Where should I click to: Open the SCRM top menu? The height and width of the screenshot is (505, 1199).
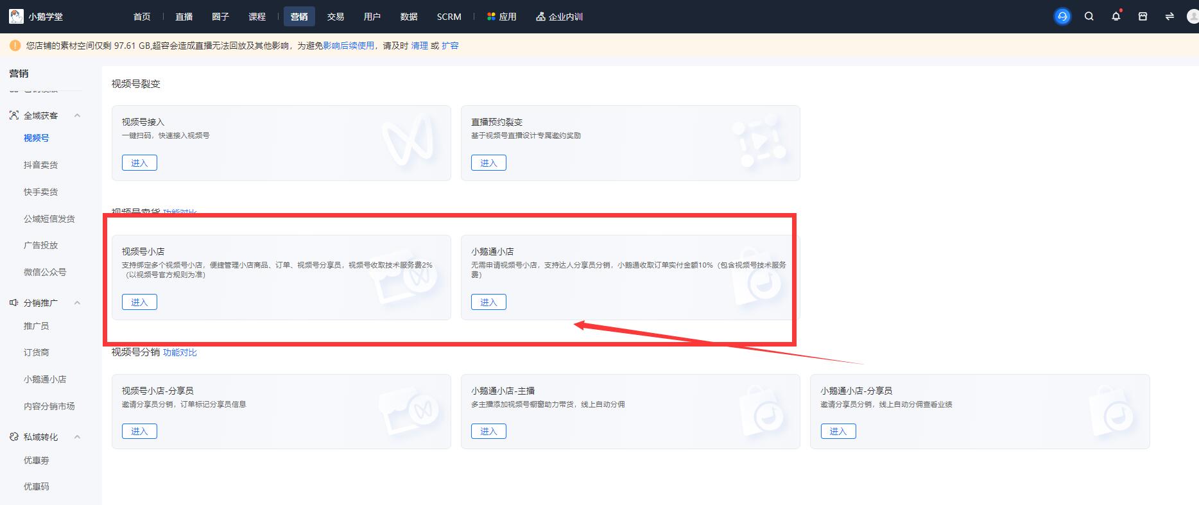[x=449, y=17]
